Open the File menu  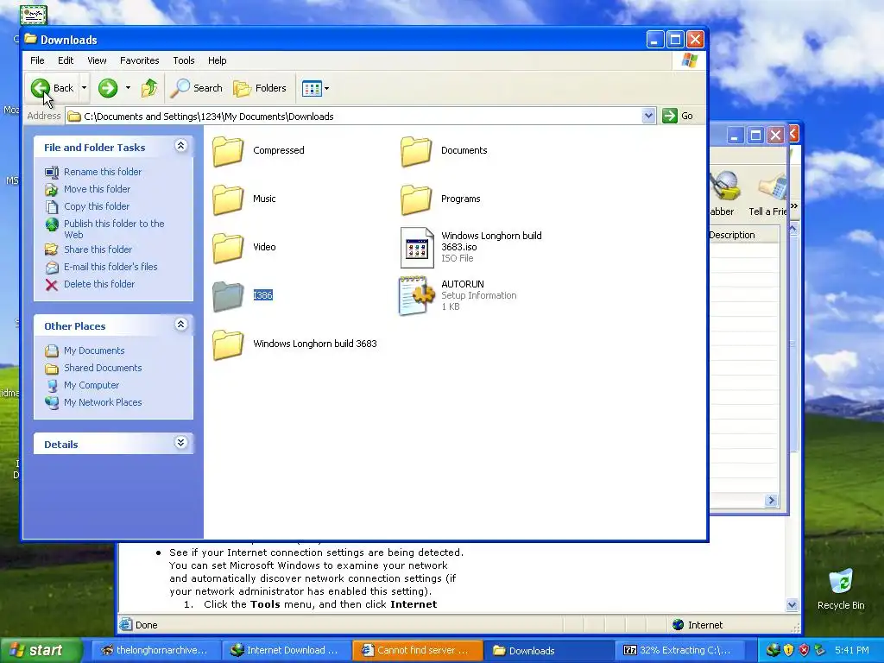click(37, 60)
